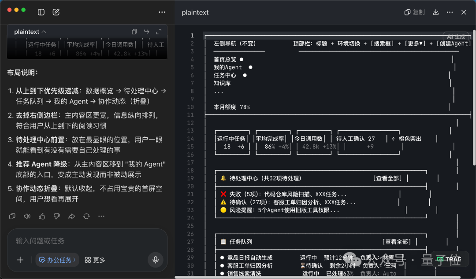Viewport: 476px width, 279px height.
Task: Give the reply a thumbs down
Action: [x=57, y=216]
